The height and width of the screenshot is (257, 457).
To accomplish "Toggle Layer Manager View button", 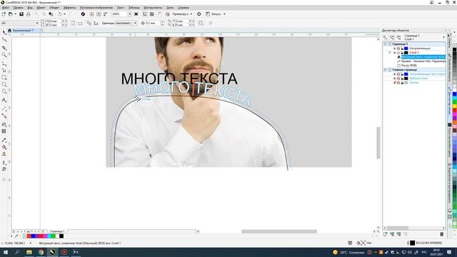I will point(398,37).
